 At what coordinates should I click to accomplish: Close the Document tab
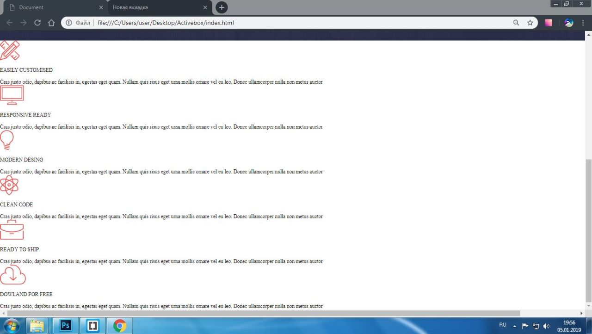click(101, 7)
